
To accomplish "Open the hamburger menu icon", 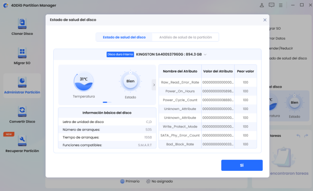I will click(282, 5).
